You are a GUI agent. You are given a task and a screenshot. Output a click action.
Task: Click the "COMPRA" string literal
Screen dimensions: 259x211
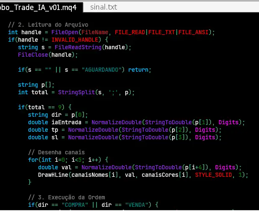tap(75, 205)
